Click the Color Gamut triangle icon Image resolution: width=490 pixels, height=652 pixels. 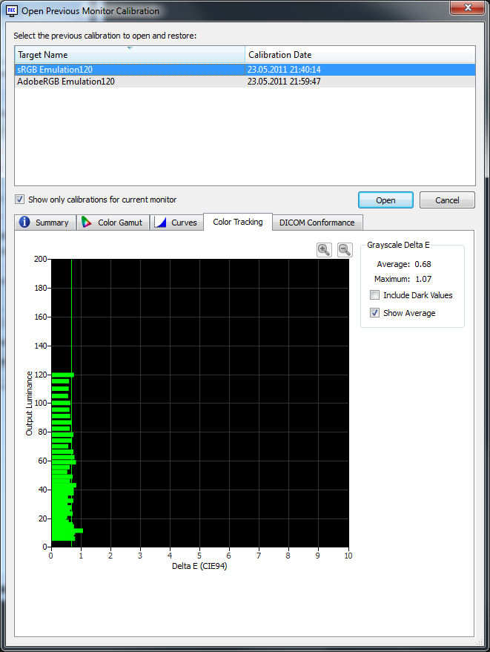(x=87, y=223)
